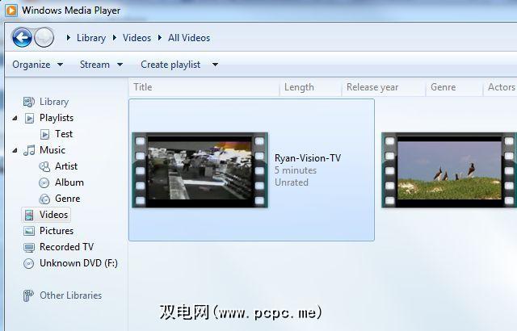The image size is (517, 331).
Task: Click the greyed Forward navigation button
Action: coord(44,38)
